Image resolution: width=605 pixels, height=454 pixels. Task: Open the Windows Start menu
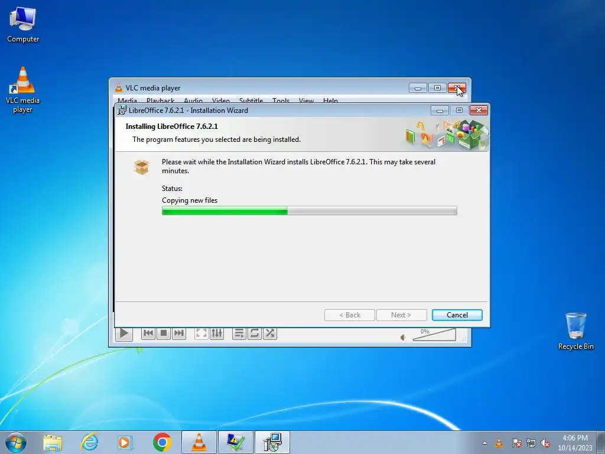pos(16,442)
